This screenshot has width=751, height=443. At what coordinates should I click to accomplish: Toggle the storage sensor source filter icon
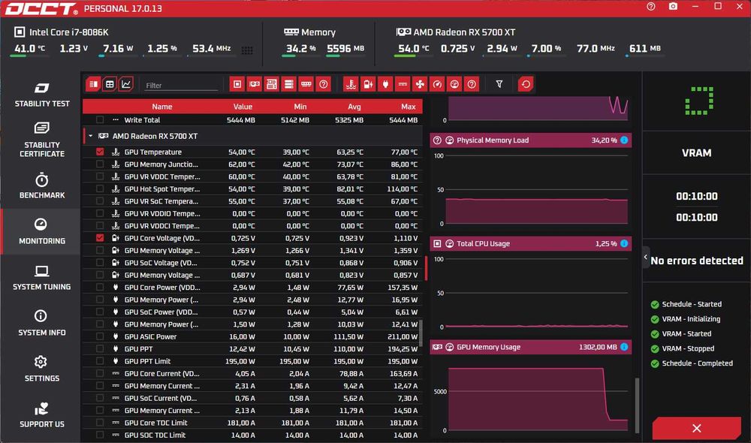(289, 84)
